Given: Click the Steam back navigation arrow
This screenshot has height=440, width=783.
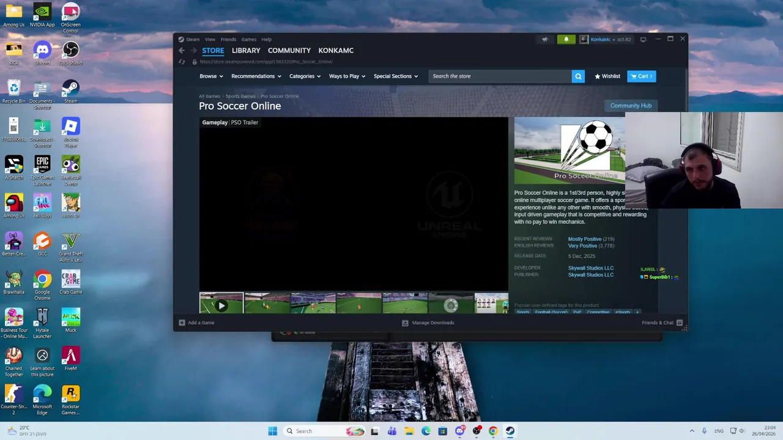Looking at the screenshot, I should point(182,51).
